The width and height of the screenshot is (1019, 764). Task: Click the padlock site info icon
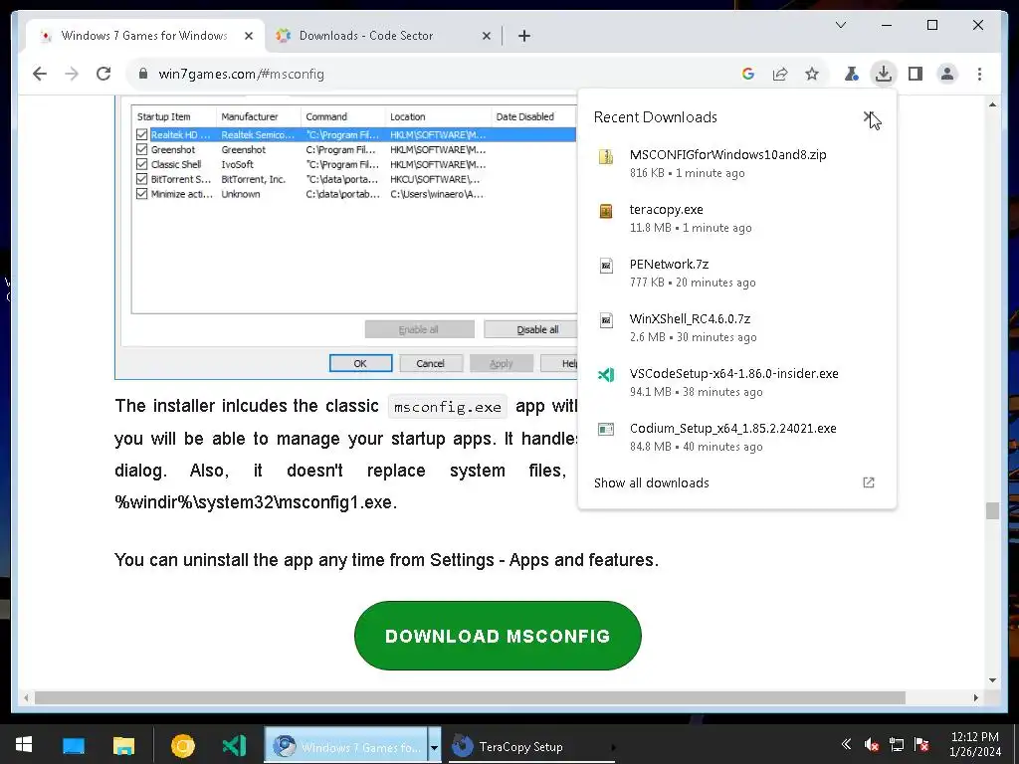click(x=143, y=74)
